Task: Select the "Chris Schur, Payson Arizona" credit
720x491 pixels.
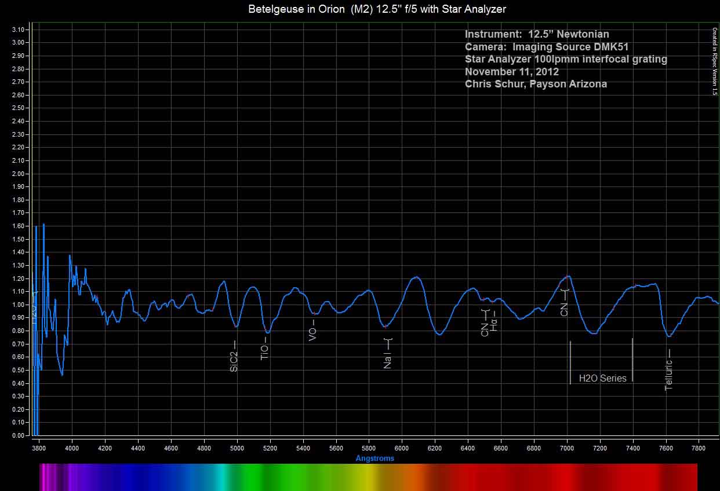Action: pyautogui.click(x=536, y=84)
